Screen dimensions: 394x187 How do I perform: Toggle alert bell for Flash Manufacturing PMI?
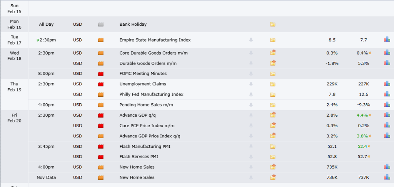251,146
